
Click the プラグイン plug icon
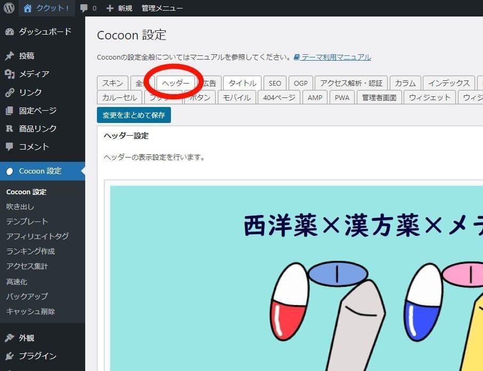click(10, 356)
